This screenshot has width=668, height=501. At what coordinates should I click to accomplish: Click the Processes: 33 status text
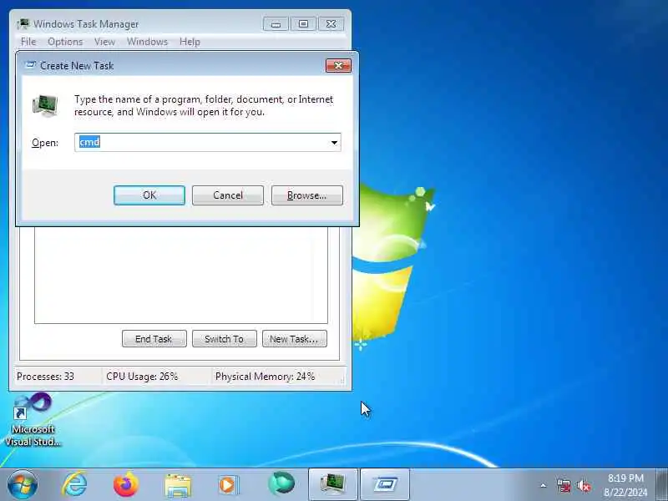click(x=46, y=377)
